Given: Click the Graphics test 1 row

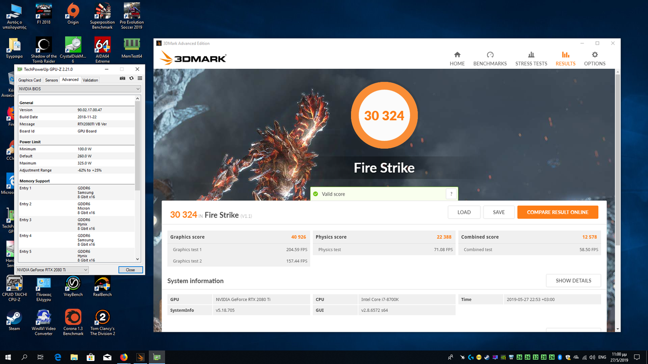Looking at the screenshot, I should pos(239,250).
